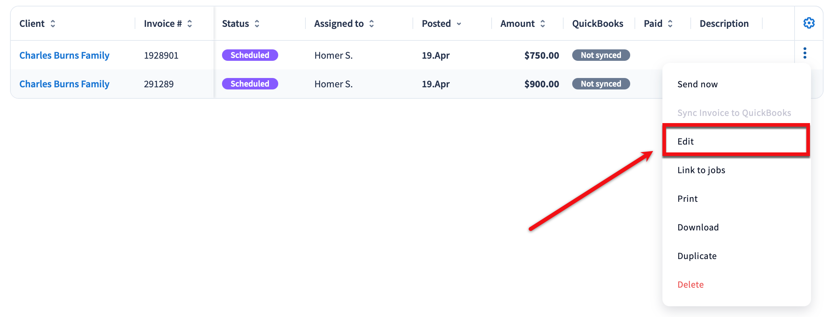830x317 pixels.
Task: Choose Send now in the menu
Action: (x=697, y=84)
